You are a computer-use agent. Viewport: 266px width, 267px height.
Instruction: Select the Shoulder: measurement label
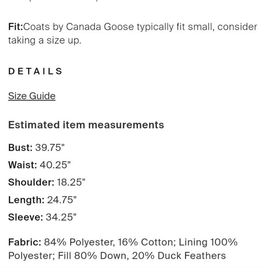coord(31,182)
